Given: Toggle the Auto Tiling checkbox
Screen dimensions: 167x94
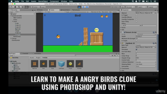Looking at the screenshot, I should click(136, 21).
